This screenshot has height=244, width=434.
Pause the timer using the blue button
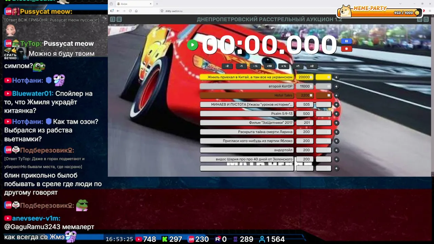[x=346, y=41]
